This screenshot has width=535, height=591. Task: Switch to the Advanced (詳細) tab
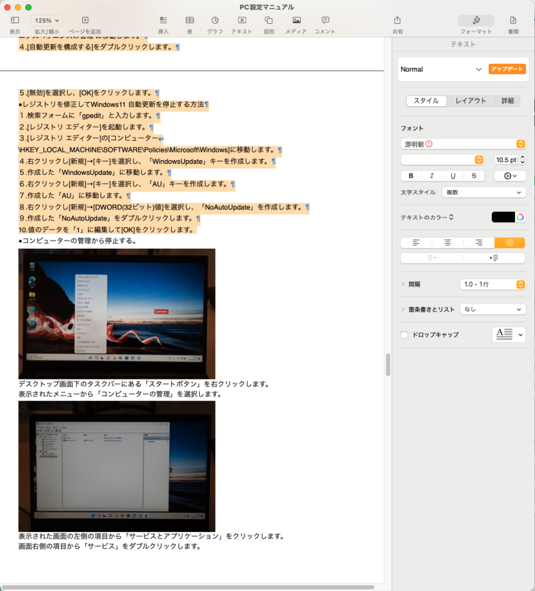click(507, 101)
